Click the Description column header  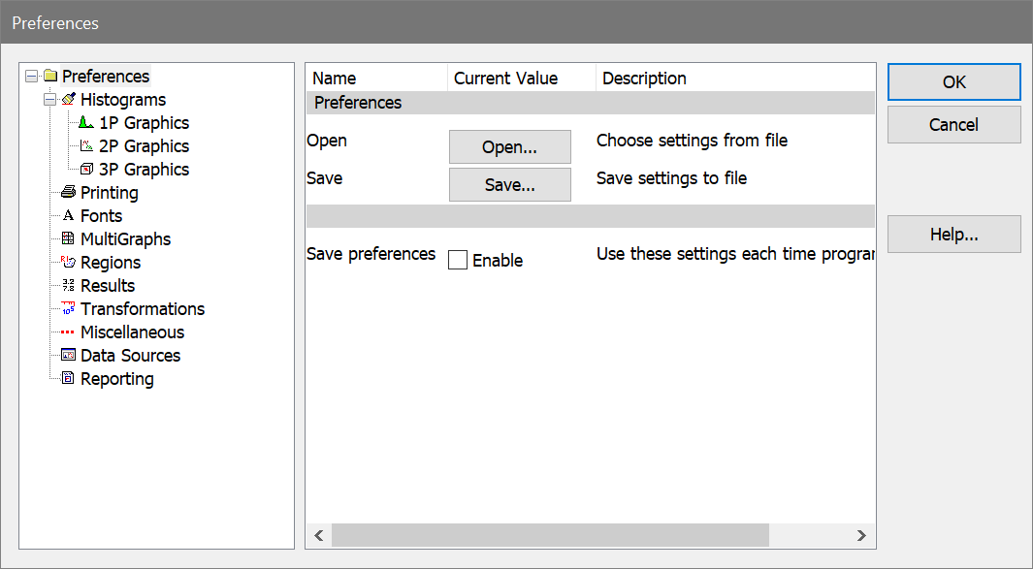coord(644,79)
